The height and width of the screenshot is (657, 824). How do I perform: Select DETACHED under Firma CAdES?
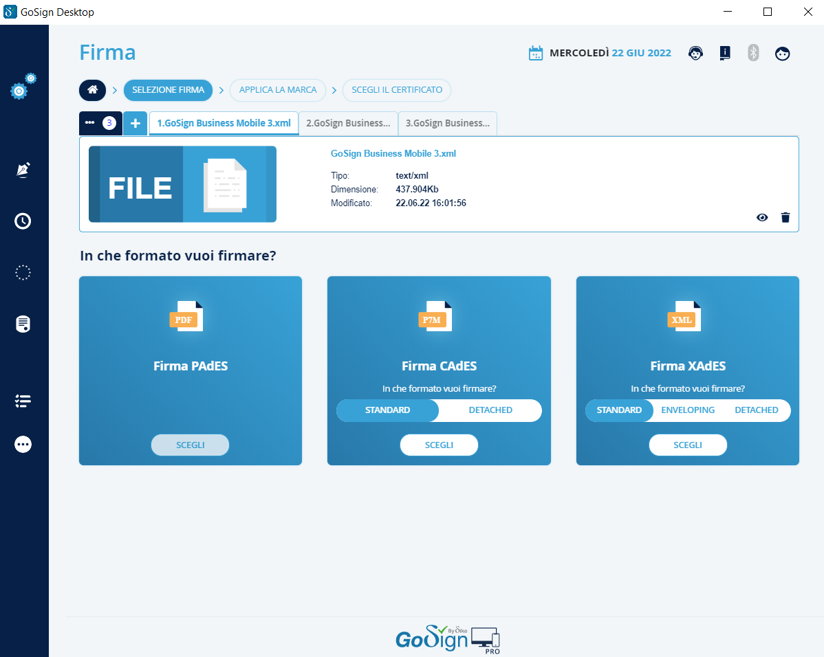490,410
